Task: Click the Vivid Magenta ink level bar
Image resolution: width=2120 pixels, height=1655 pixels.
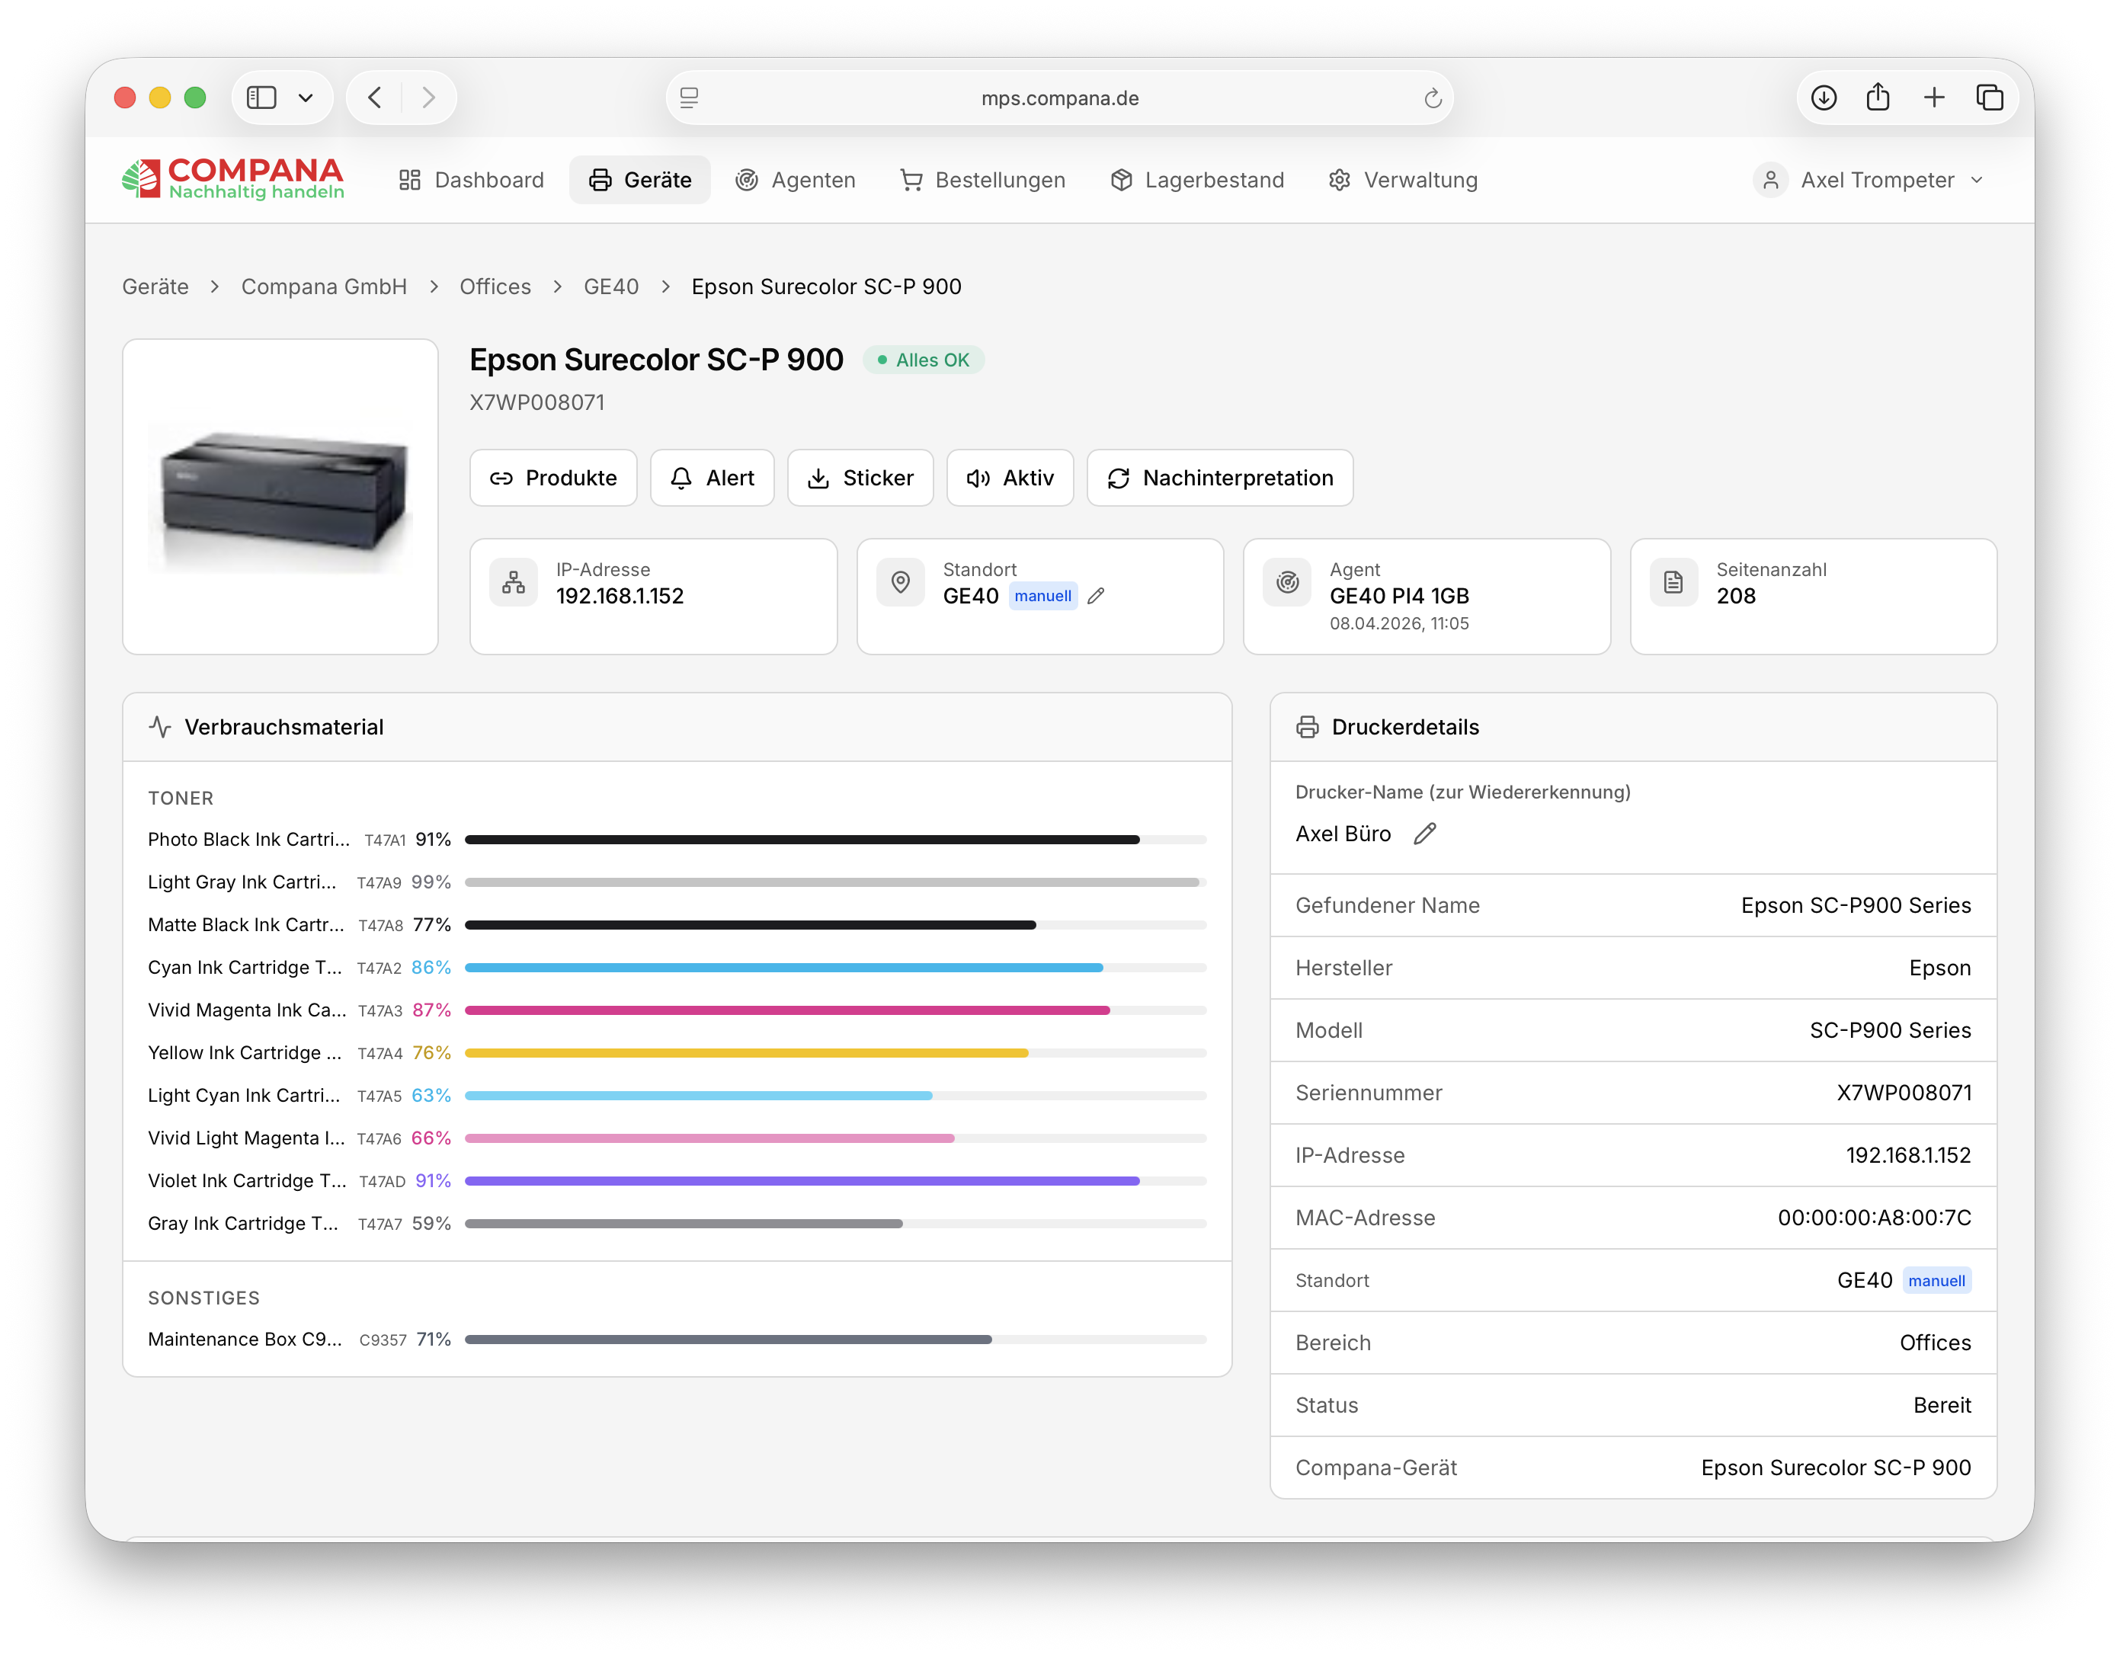Action: (x=836, y=1010)
